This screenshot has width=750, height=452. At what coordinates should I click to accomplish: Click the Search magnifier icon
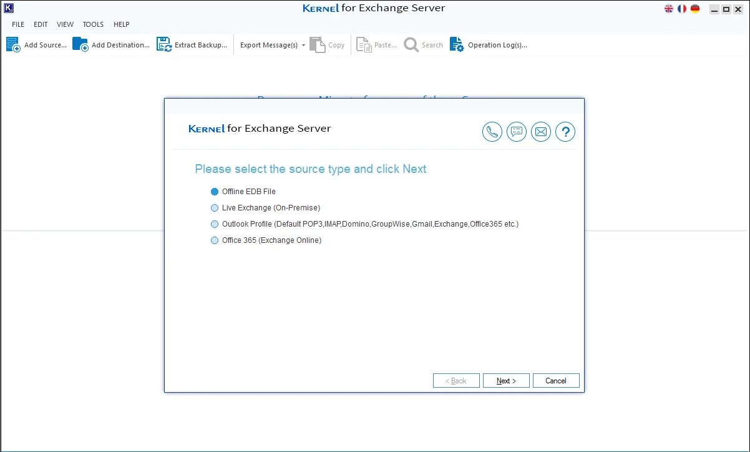(x=411, y=45)
